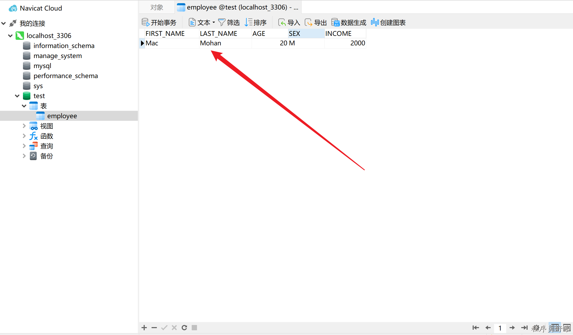This screenshot has width=573, height=335.
Task: Click the page number field
Action: [500, 328]
